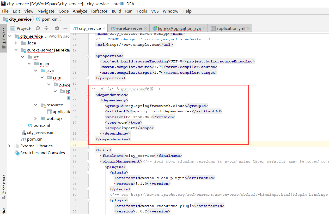Open the Run menu
The height and width of the screenshot is (214, 329).
[x=129, y=11]
